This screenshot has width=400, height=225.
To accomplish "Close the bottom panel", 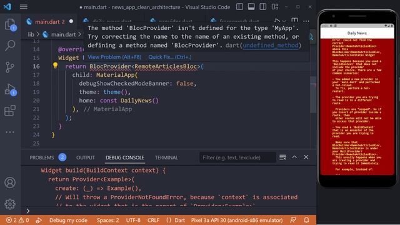I will [306, 157].
